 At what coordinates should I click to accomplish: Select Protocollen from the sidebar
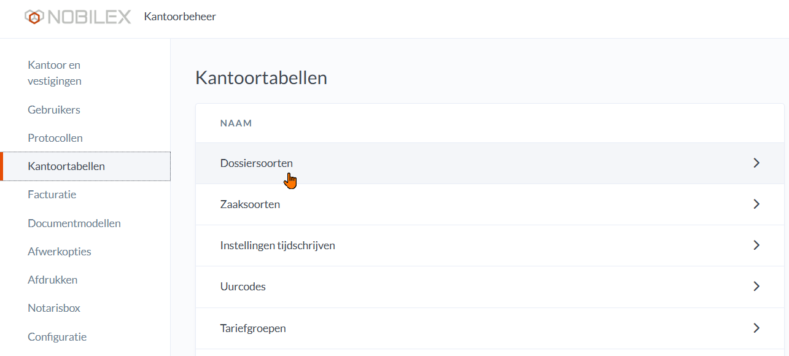point(55,138)
